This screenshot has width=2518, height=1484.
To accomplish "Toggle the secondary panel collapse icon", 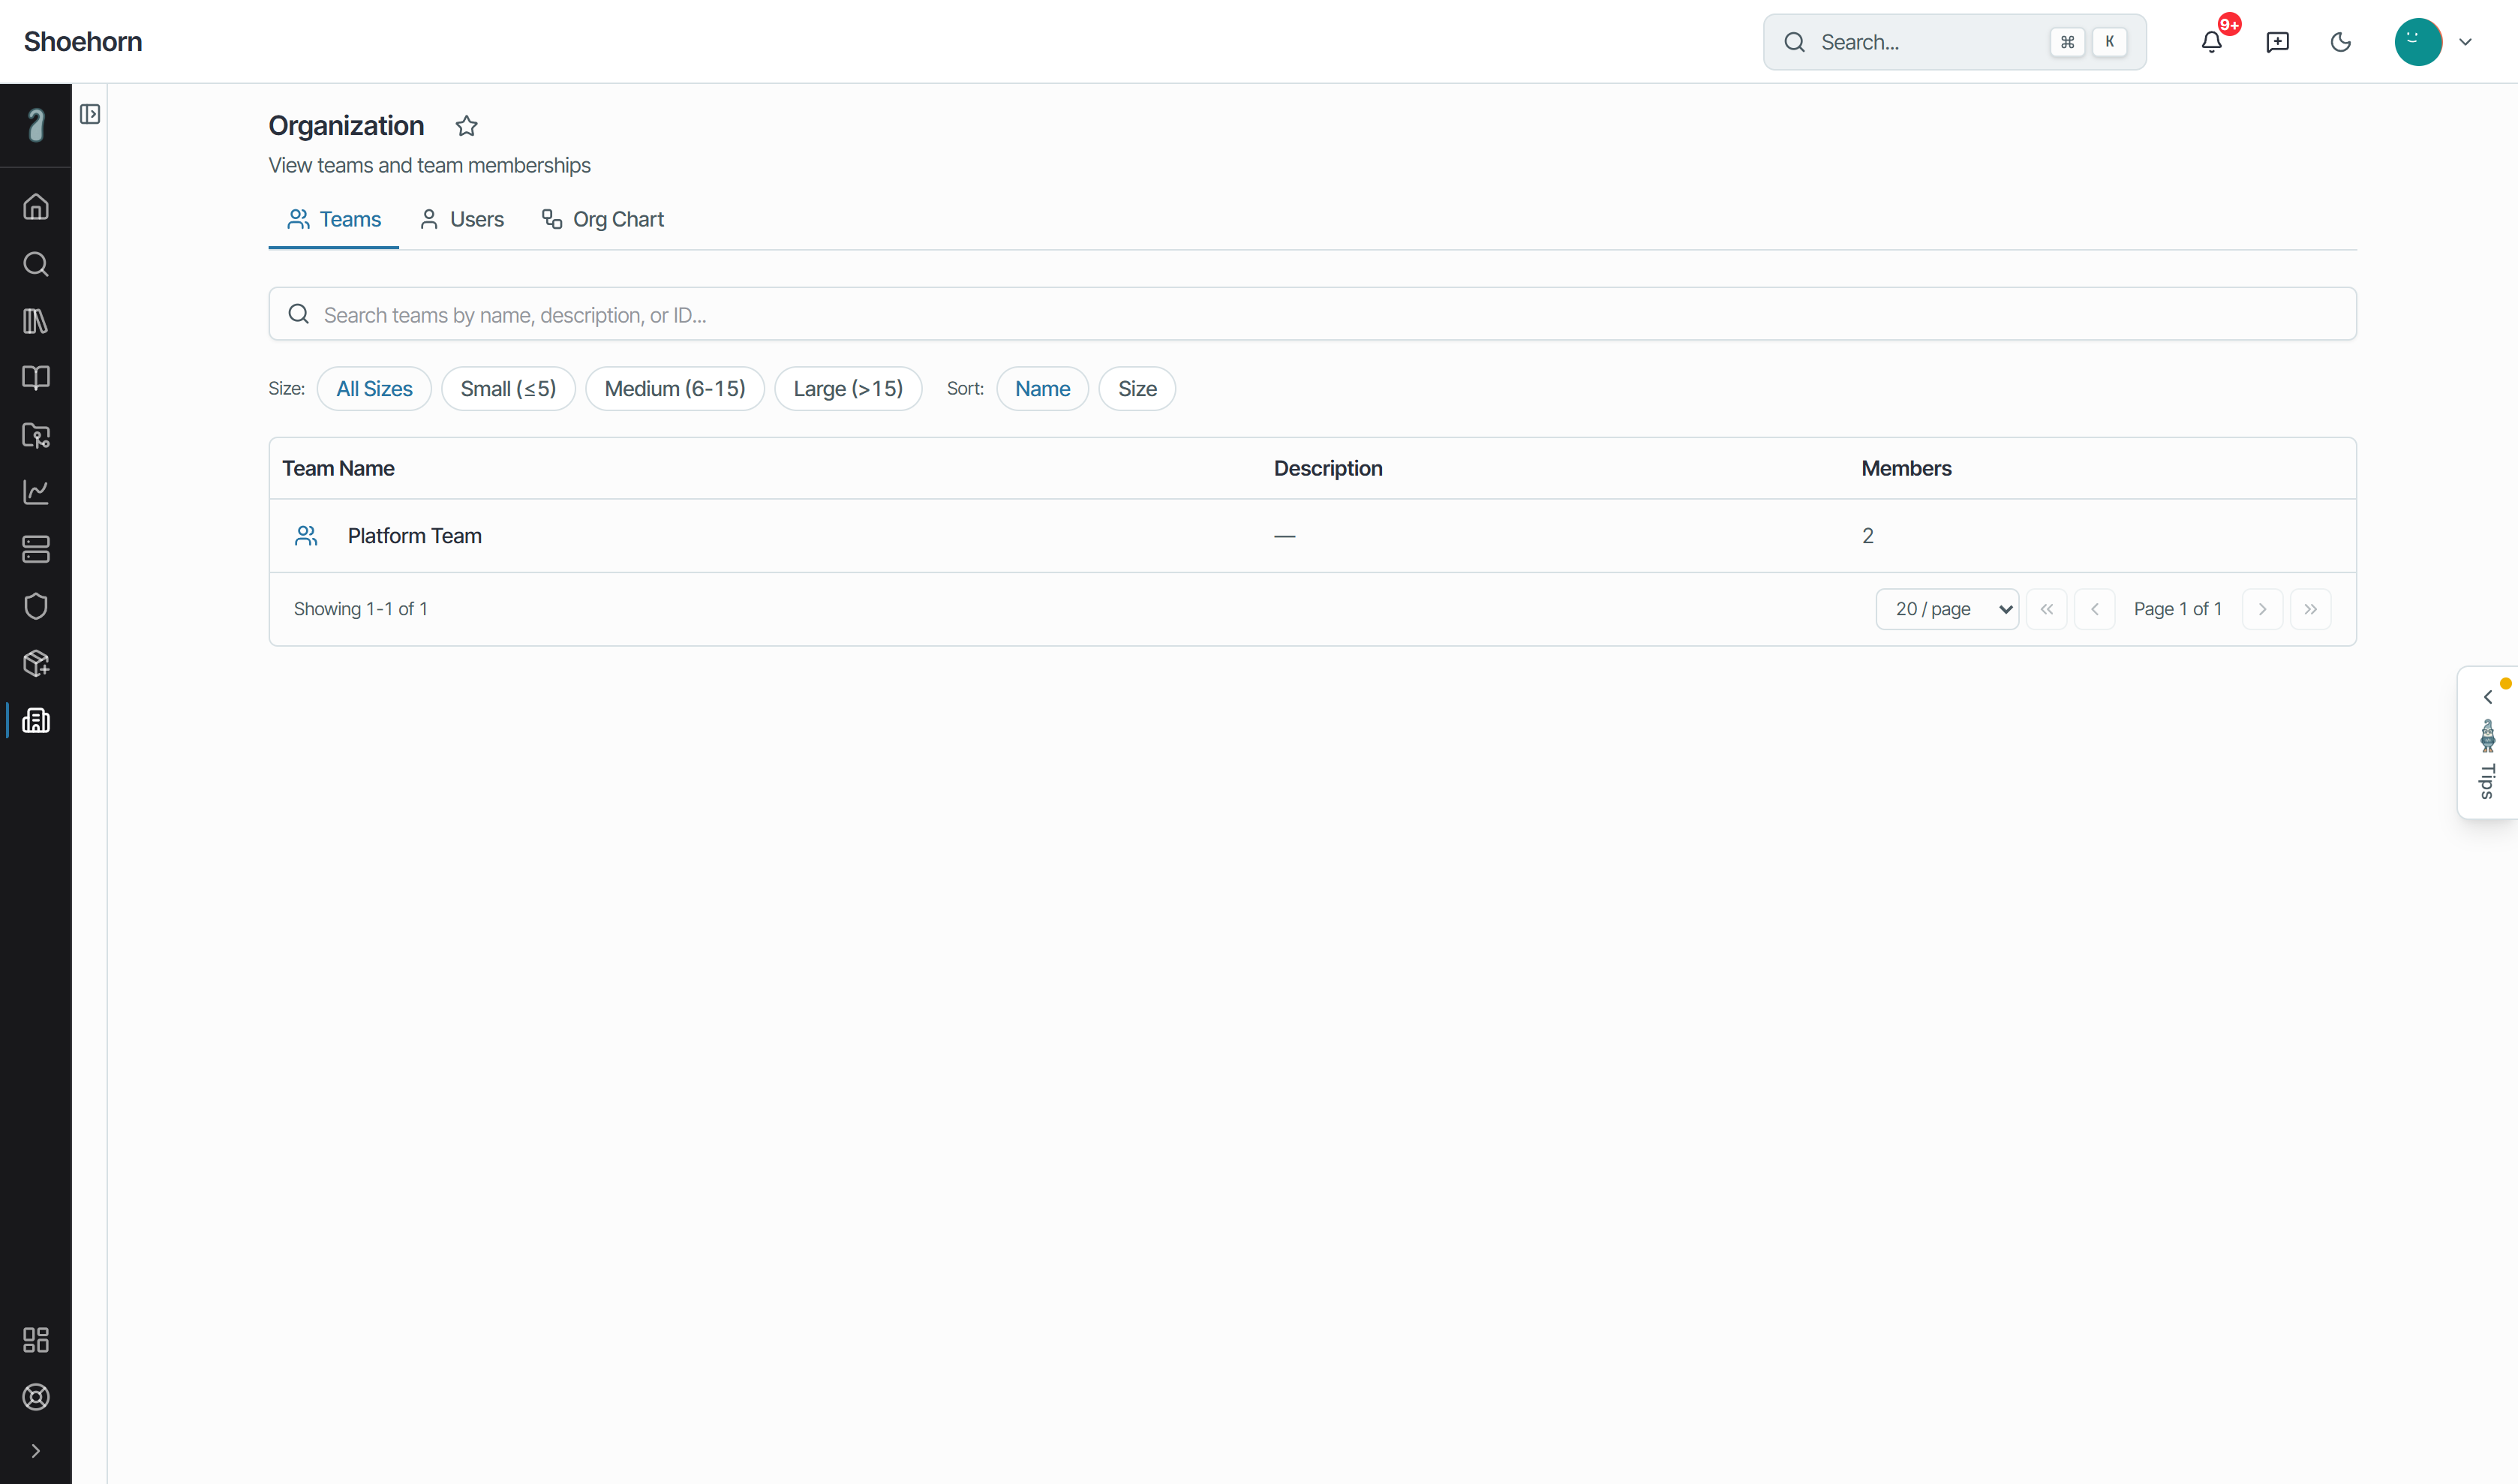I will point(90,114).
